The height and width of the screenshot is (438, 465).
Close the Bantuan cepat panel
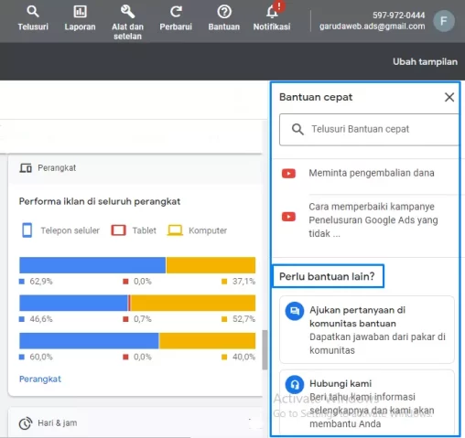[449, 97]
